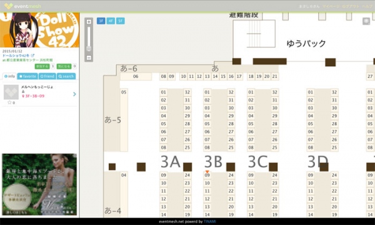The width and height of the screenshot is (375, 225).
Task: Open the wedding advertisement banner
Action: (x=39, y=184)
